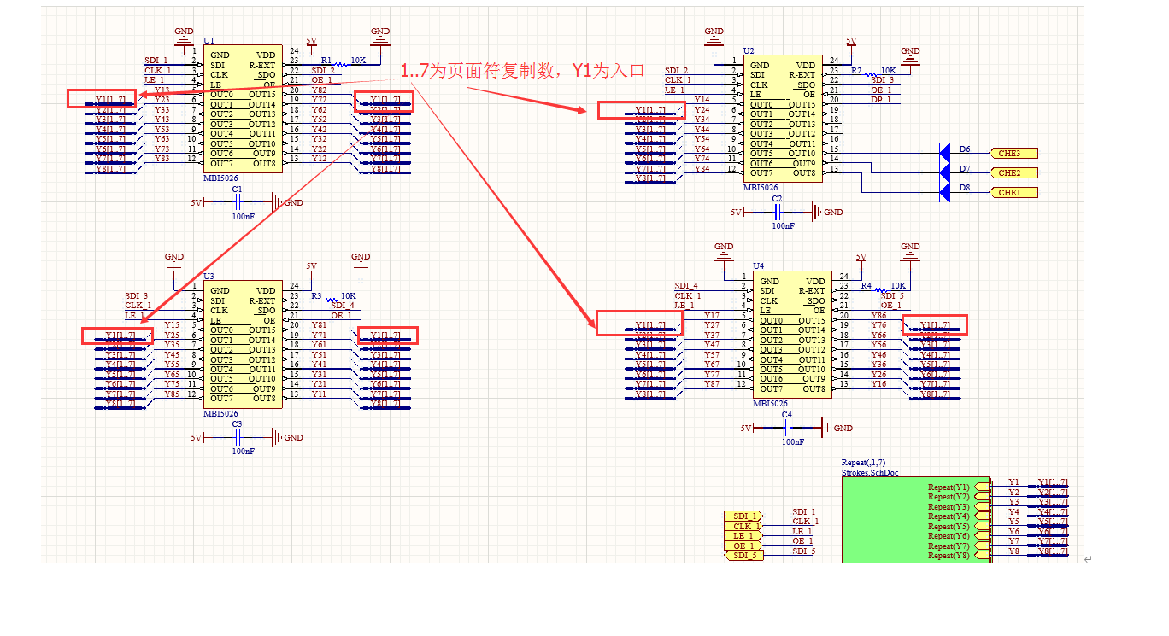
Task: Click the CHE1 output port
Action: tap(1014, 193)
